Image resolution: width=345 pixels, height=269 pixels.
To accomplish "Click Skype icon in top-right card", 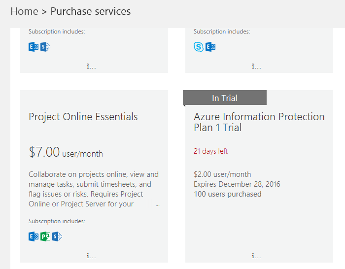I will pos(199,47).
